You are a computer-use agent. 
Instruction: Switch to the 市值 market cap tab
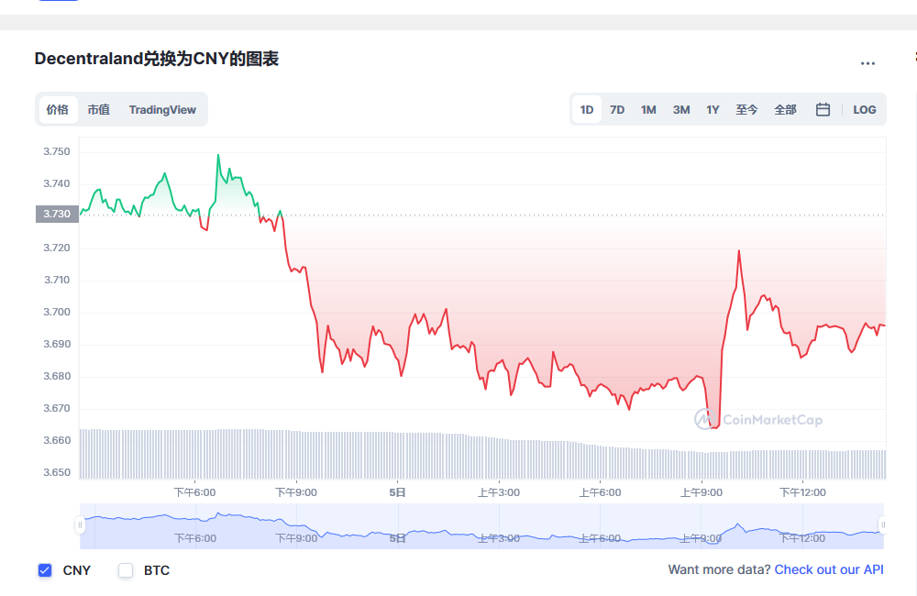click(x=99, y=109)
